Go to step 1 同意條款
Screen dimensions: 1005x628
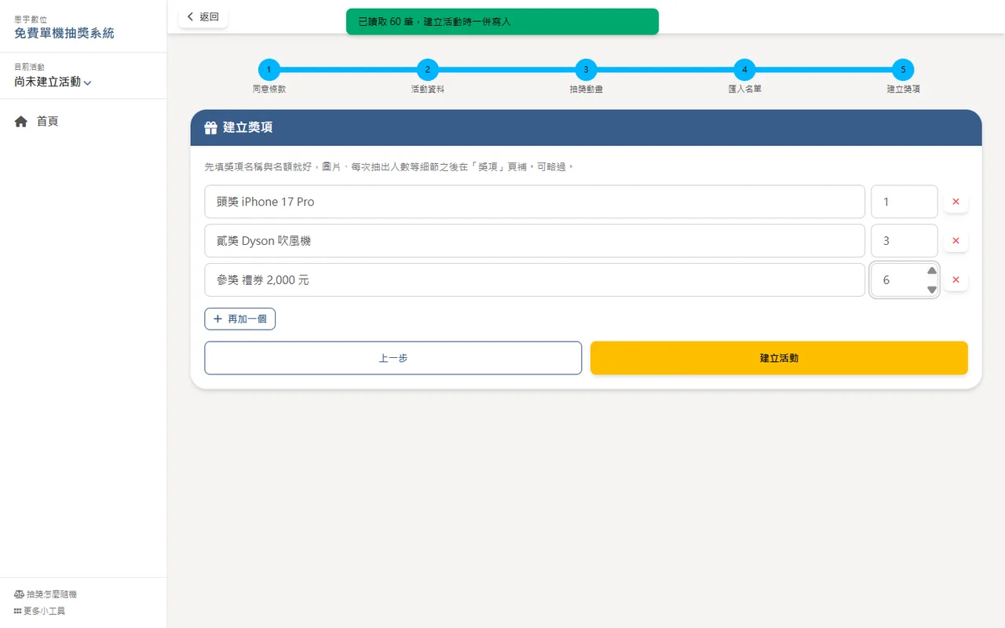269,70
